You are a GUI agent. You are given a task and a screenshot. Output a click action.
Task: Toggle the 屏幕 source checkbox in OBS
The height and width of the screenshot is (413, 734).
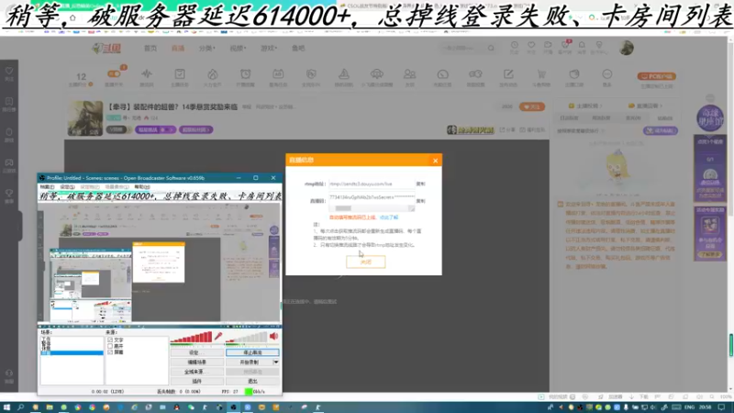tap(110, 352)
